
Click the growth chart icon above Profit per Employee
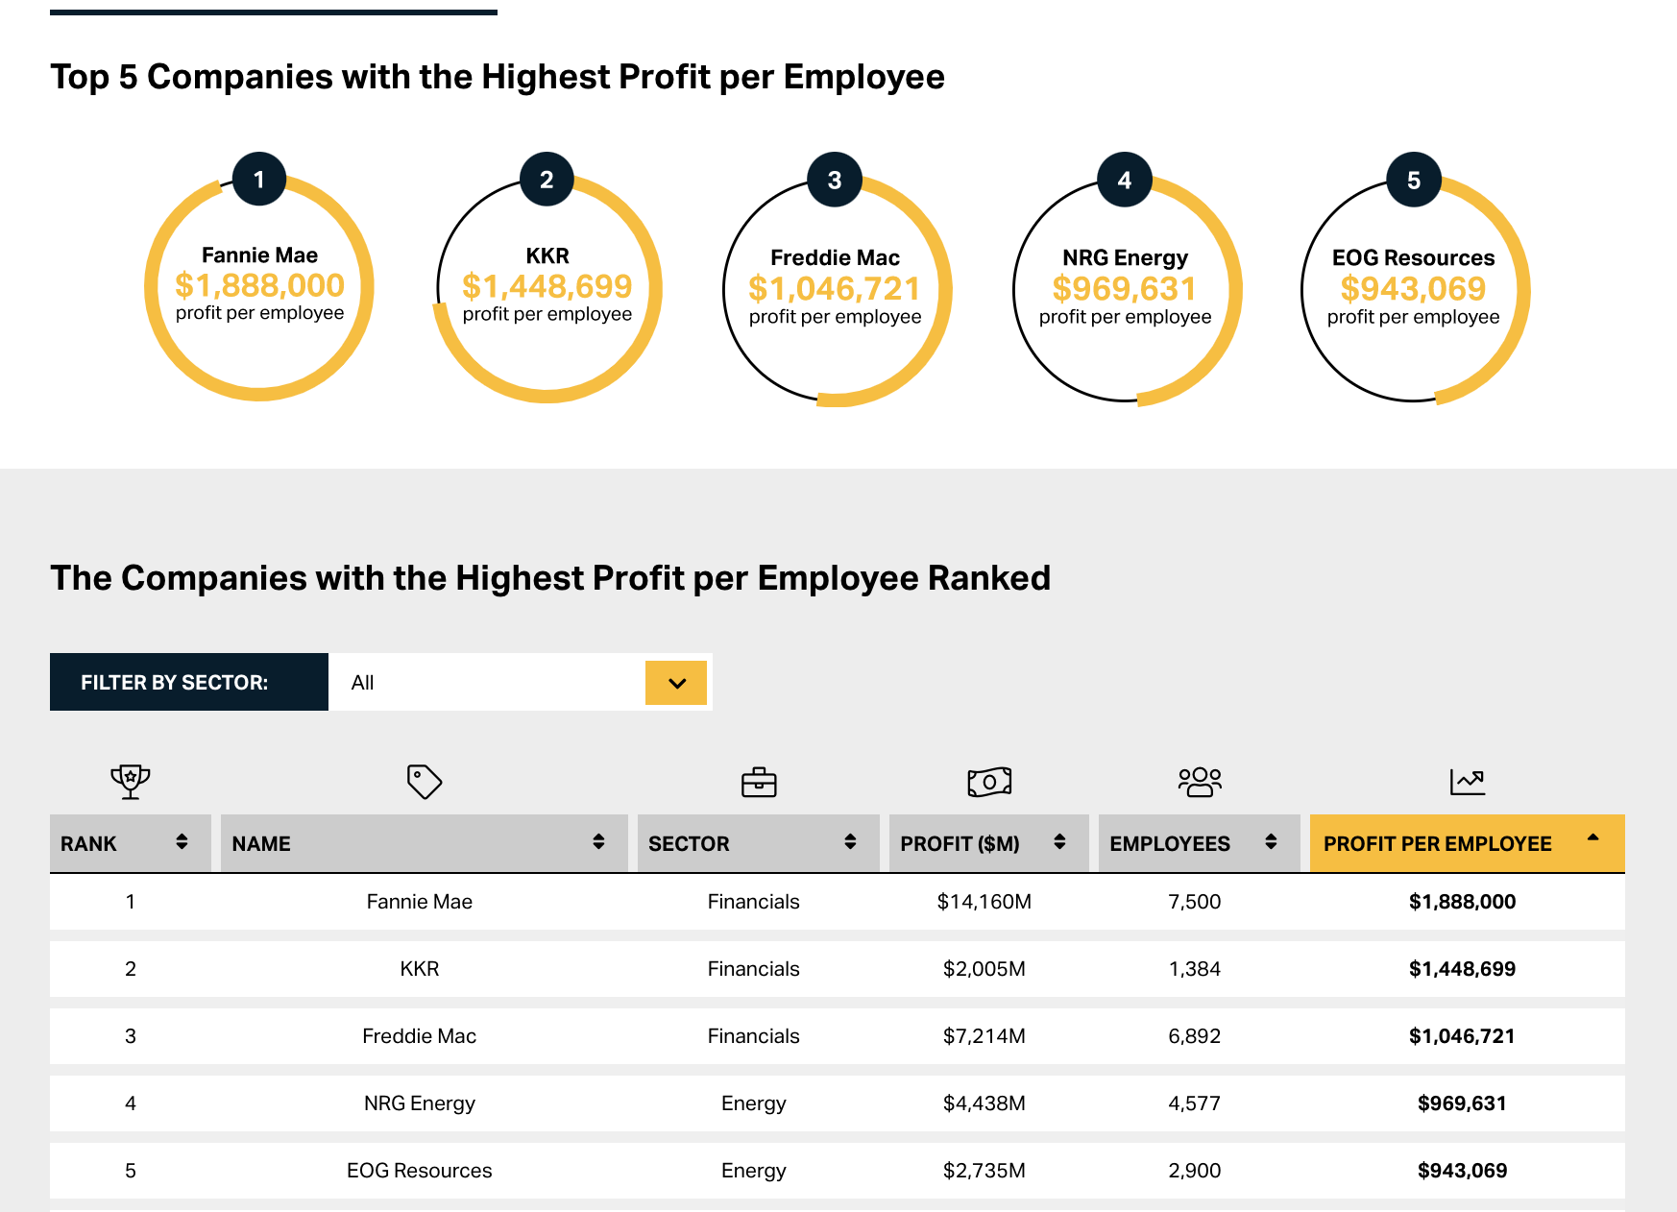pos(1468,782)
